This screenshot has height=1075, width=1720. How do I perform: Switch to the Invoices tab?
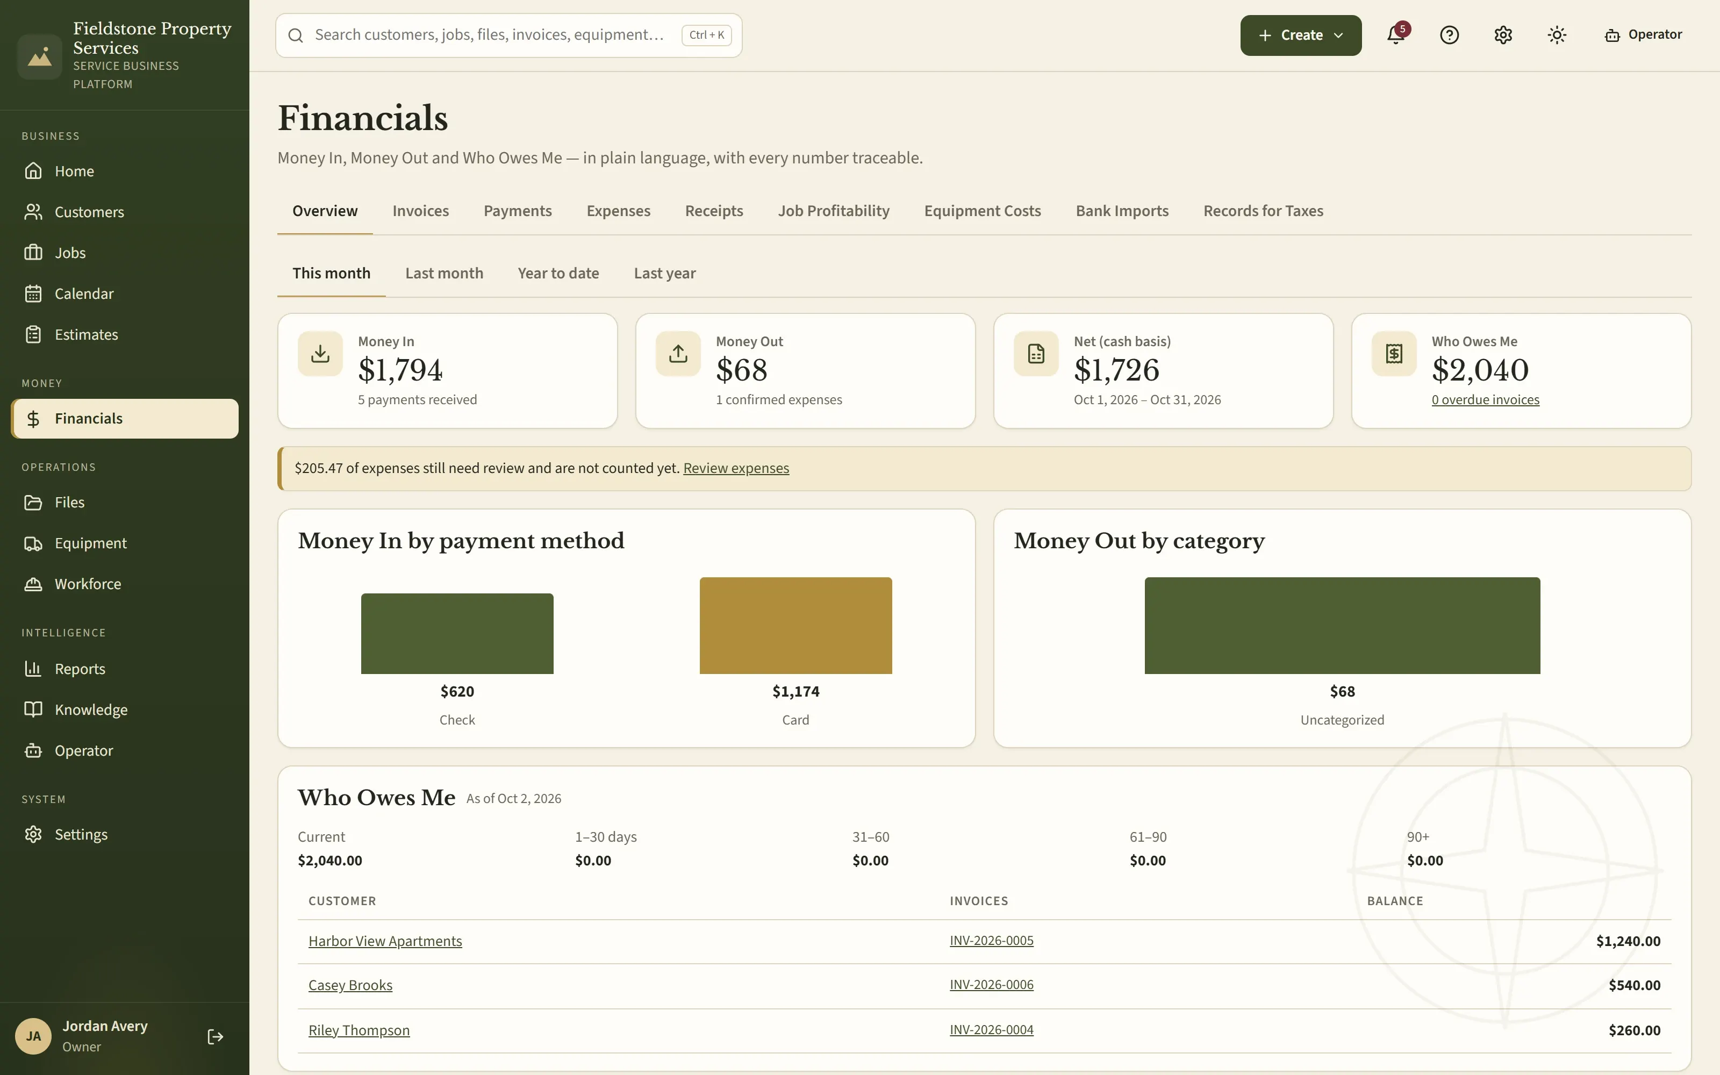tap(420, 211)
